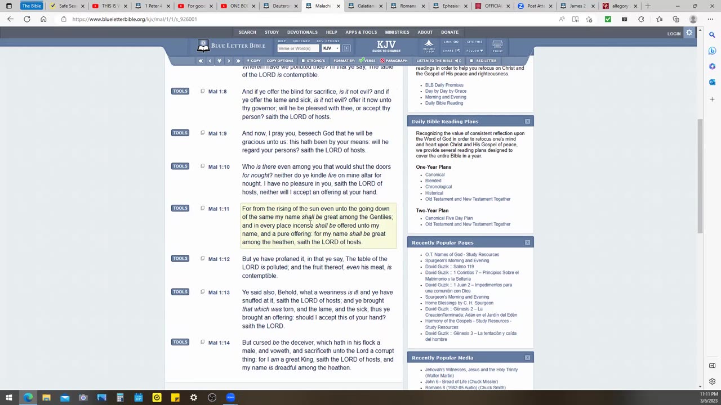Image resolution: width=721 pixels, height=405 pixels.
Task: Open Tools for Mal 1:8
Action: click(x=180, y=91)
